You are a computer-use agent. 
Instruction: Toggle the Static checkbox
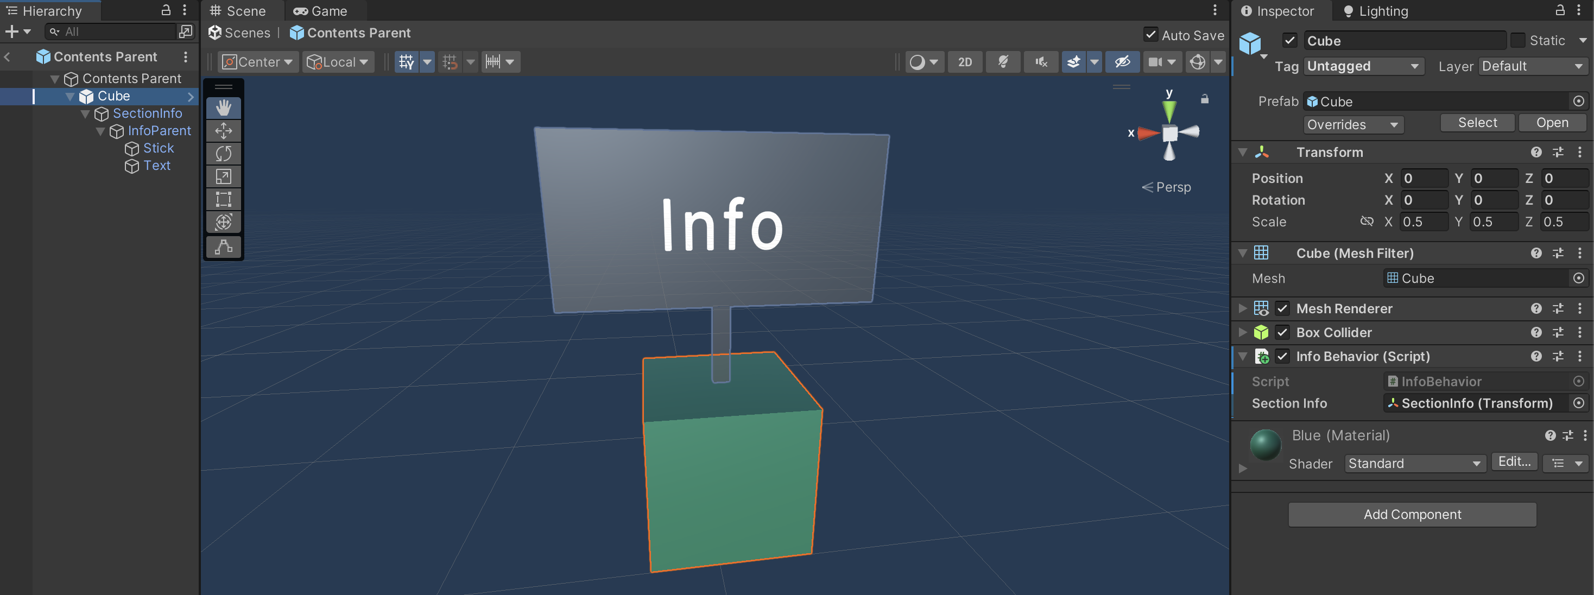click(x=1517, y=40)
